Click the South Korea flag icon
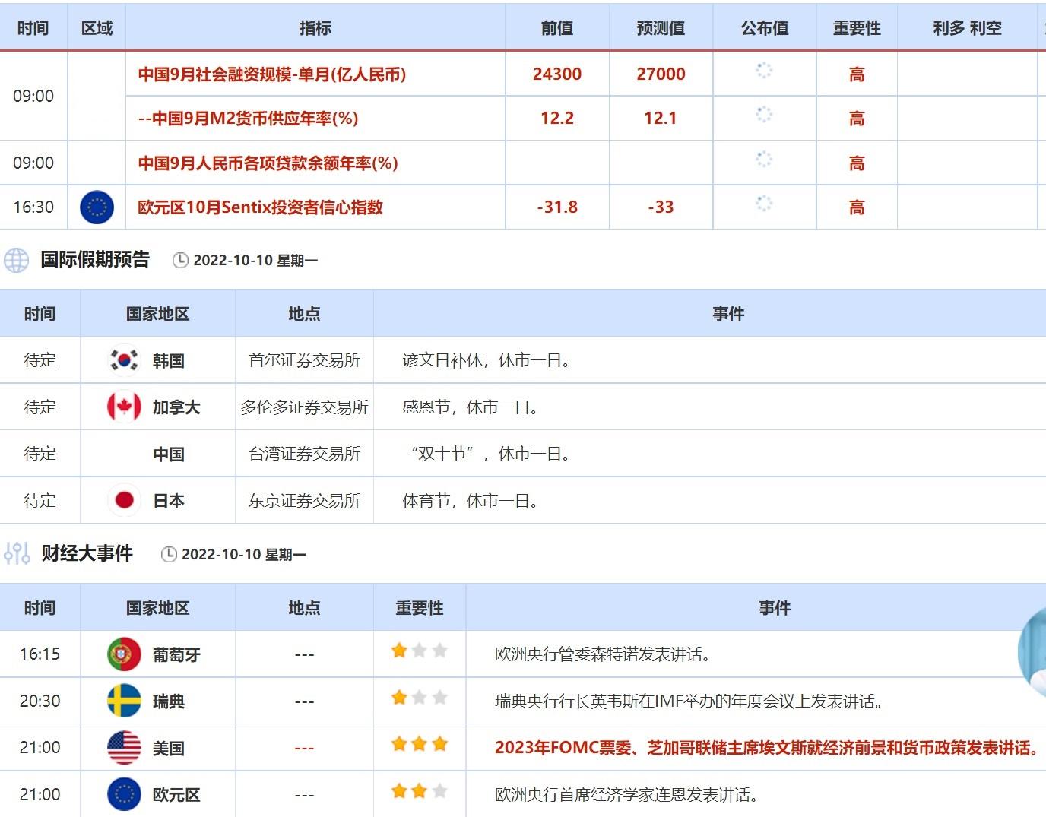This screenshot has width=1046, height=817. (124, 360)
